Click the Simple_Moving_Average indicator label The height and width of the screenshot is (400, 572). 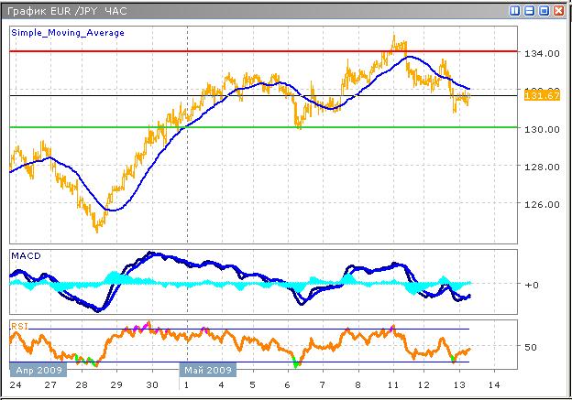[x=68, y=32]
